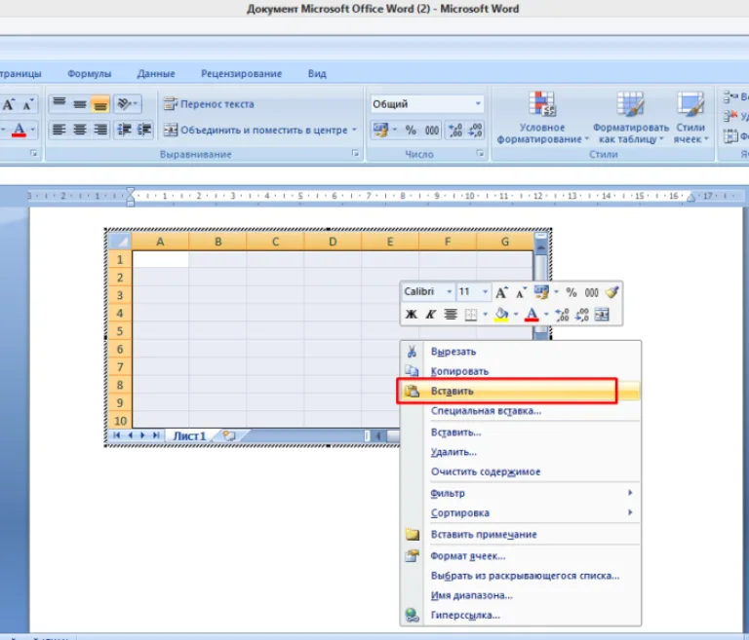The height and width of the screenshot is (640, 749).
Task: Align text to top in ribbon
Action: pyautogui.click(x=59, y=104)
